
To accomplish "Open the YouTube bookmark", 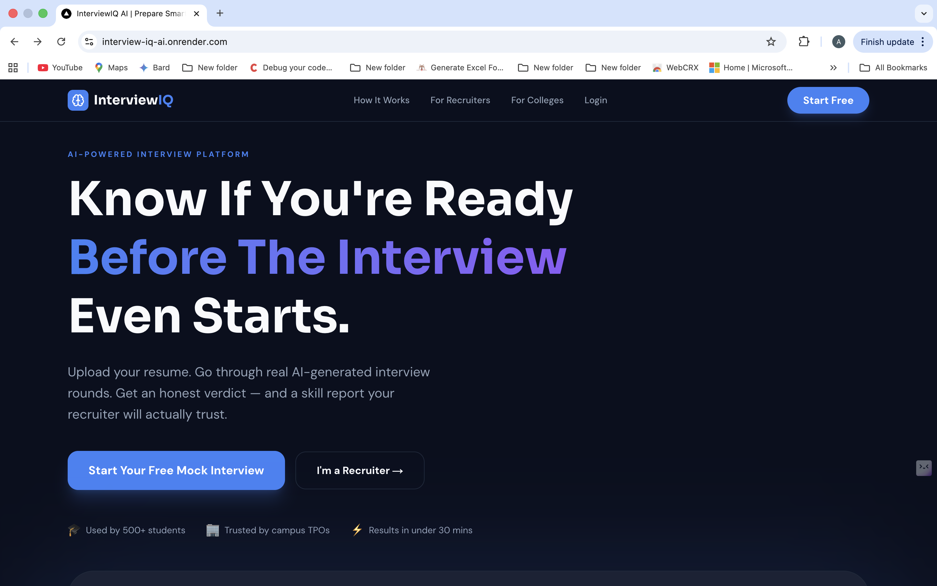I will [x=60, y=67].
